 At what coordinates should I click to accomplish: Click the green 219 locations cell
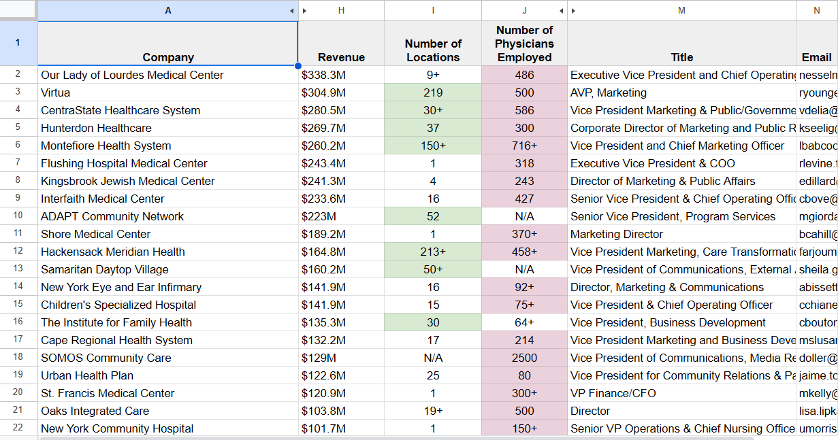(x=433, y=92)
